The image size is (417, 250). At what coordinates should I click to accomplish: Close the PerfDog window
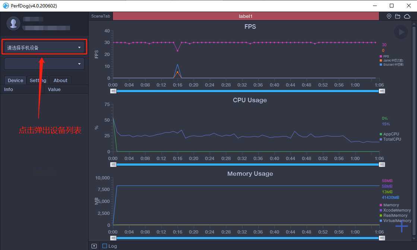[x=409, y=6]
